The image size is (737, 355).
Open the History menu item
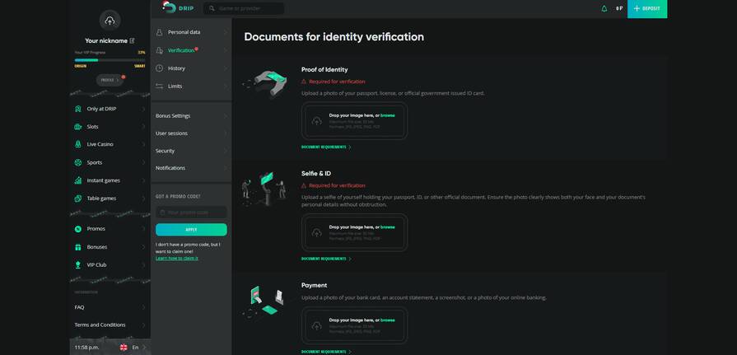pos(176,68)
